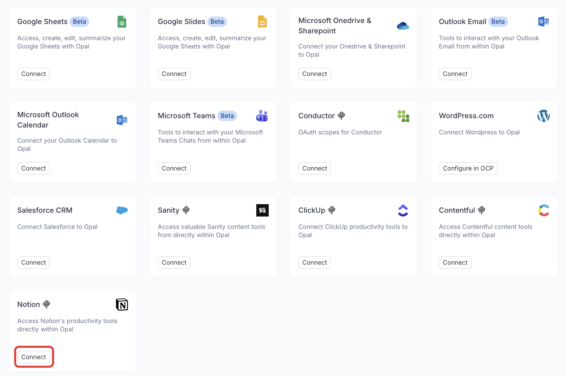Image resolution: width=567 pixels, height=376 pixels.
Task: Click the Contentful logo icon
Action: coord(544,210)
